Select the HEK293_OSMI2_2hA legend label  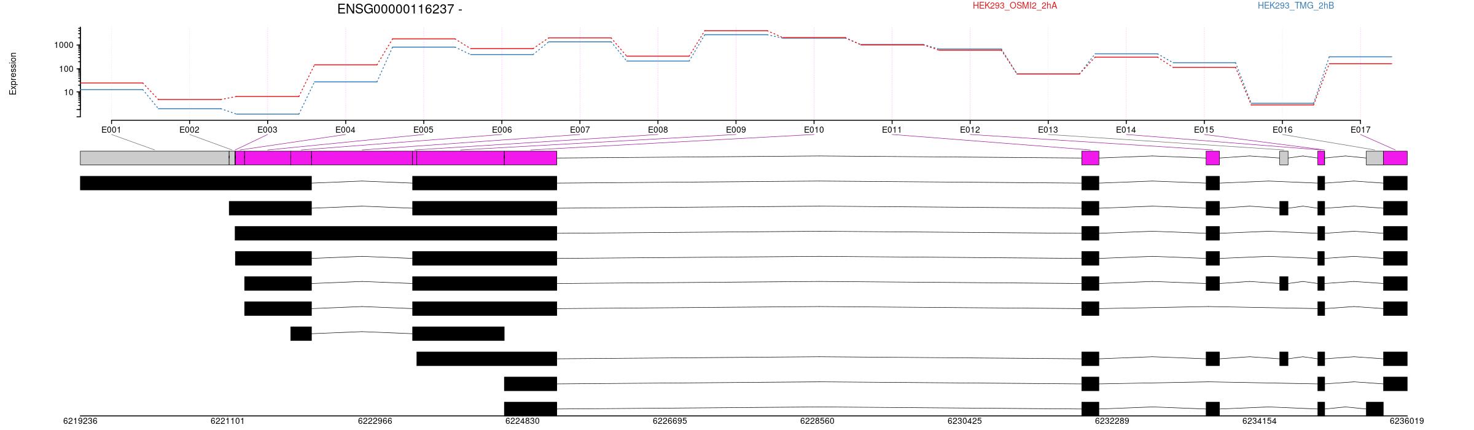pyautogui.click(x=1015, y=6)
